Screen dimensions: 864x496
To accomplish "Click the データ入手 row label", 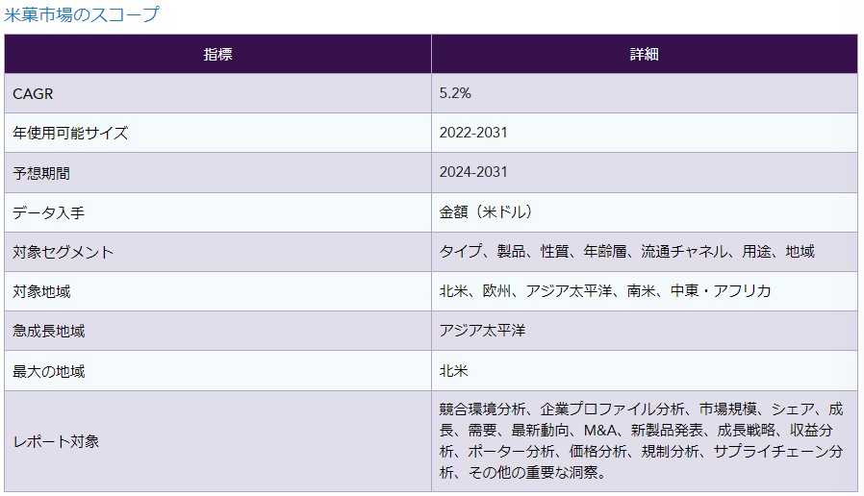I will pos(49,212).
